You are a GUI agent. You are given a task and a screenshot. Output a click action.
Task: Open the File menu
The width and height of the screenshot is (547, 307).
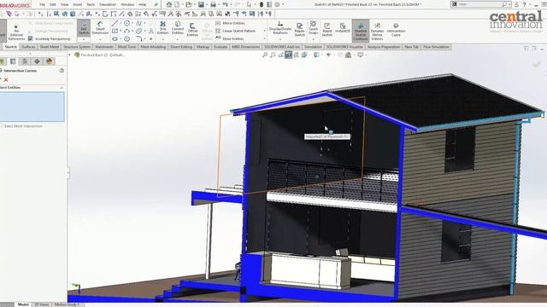42,4
